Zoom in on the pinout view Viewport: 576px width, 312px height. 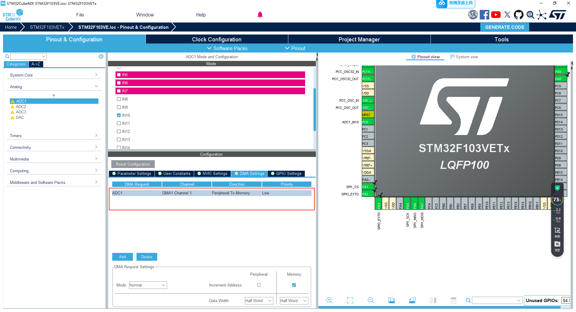(x=329, y=300)
